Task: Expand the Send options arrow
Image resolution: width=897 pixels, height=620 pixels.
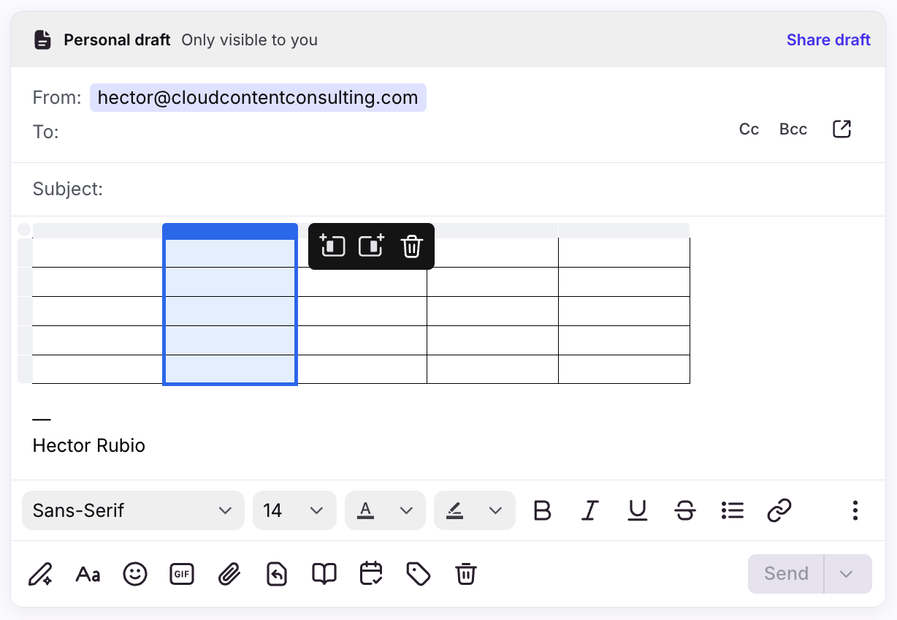Action: coord(847,574)
